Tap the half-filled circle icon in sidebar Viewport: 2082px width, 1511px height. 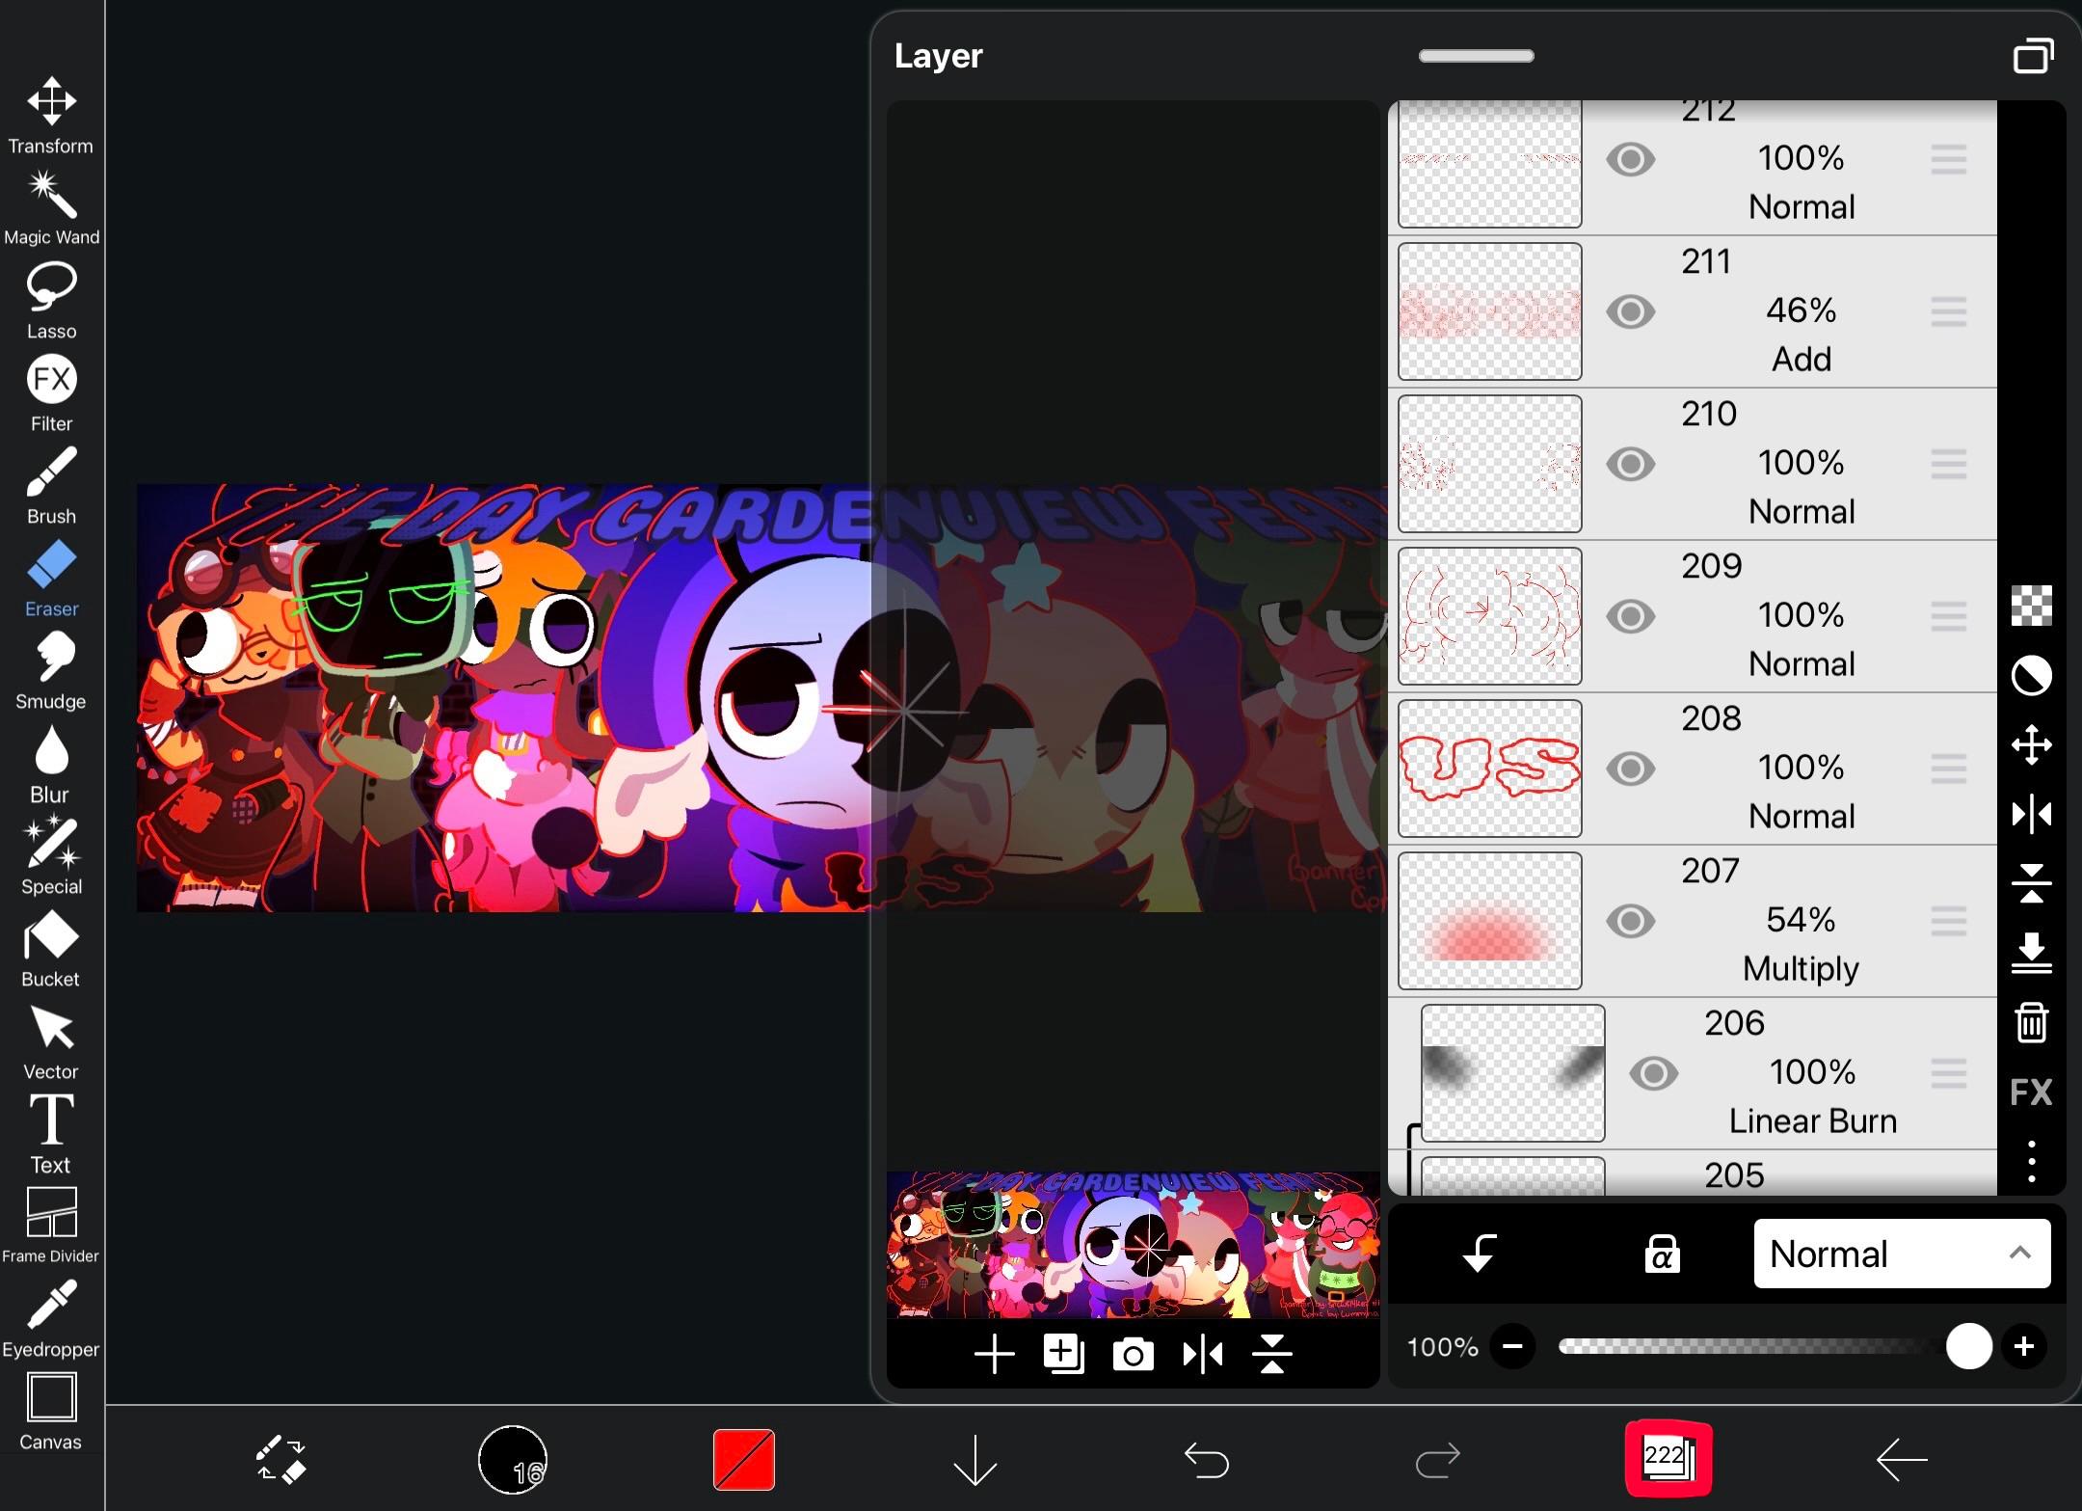[x=2031, y=675]
